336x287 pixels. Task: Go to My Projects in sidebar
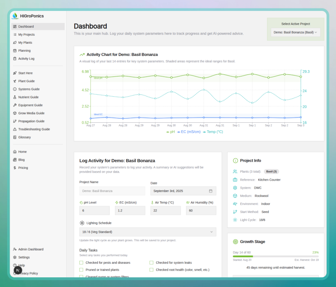(26, 34)
